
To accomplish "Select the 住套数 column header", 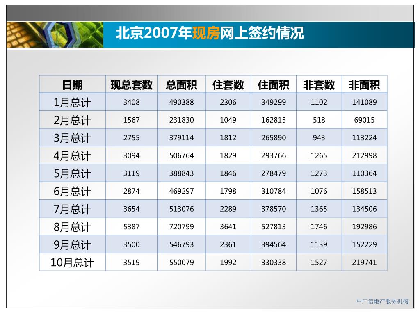I will coord(228,84).
